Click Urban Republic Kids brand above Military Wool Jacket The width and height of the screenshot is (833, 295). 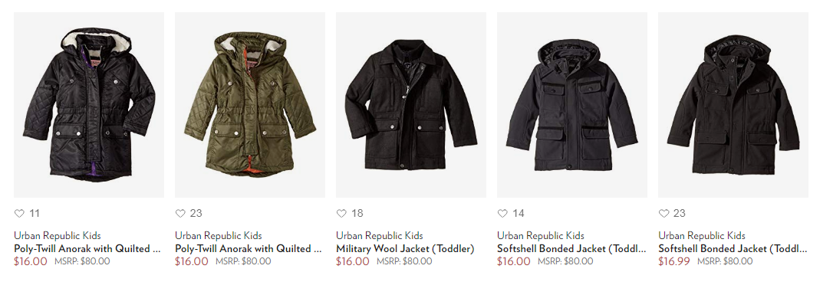(380, 235)
